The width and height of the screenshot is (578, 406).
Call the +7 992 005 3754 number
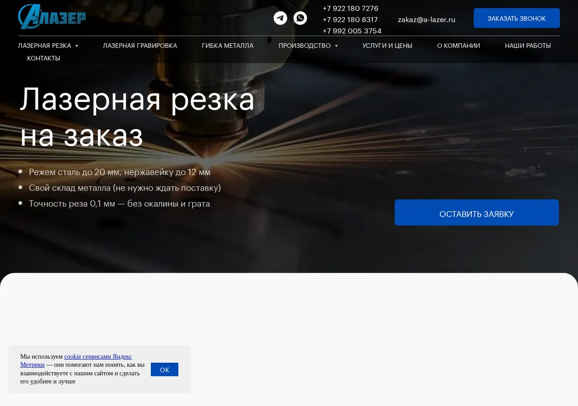click(352, 31)
